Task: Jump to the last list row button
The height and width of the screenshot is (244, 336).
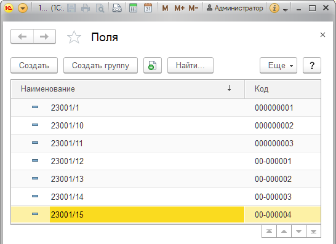Action: (313, 231)
